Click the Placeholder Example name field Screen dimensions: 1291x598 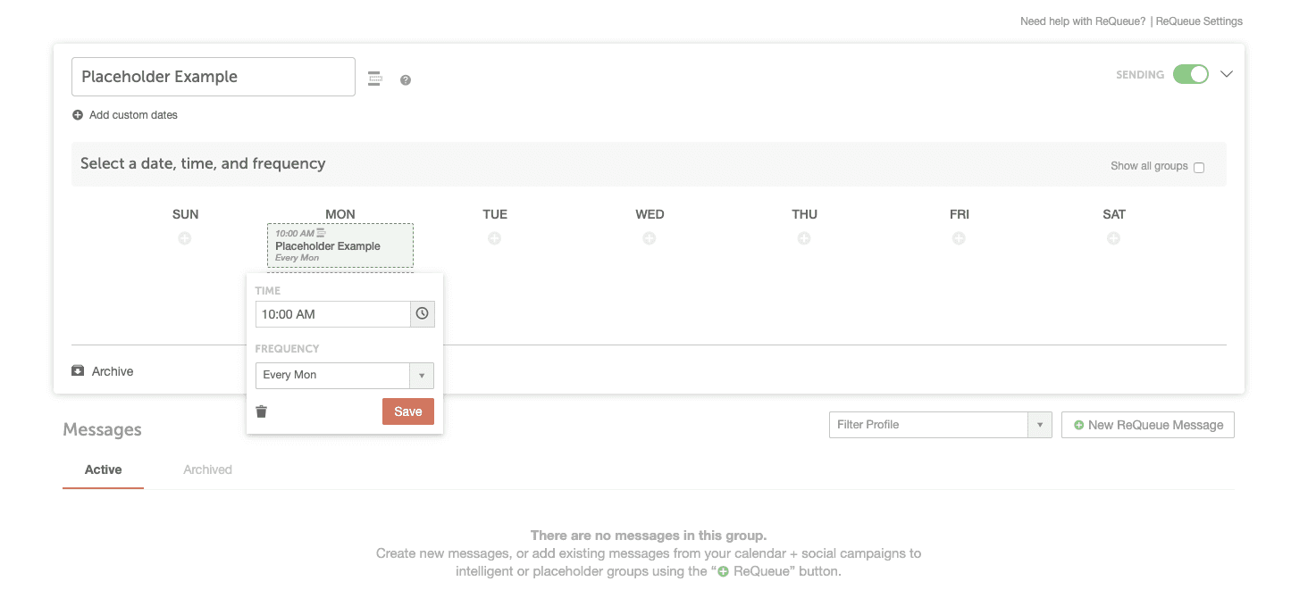(214, 77)
